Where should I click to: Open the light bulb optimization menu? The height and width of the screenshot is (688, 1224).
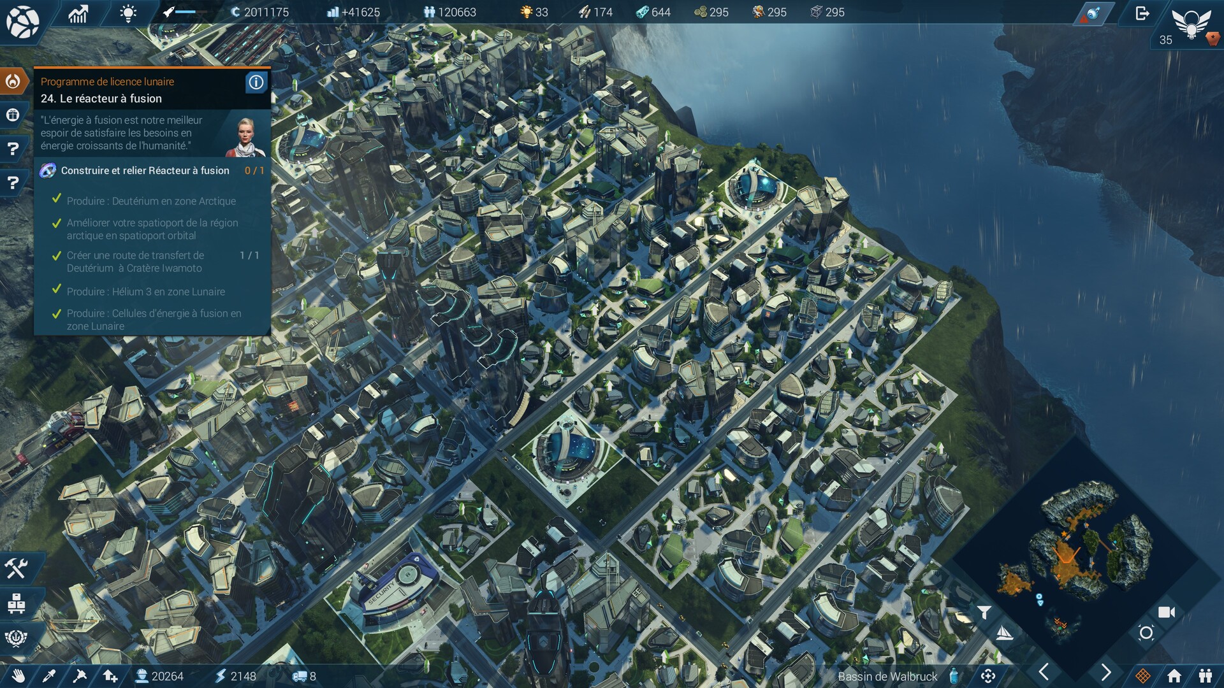click(x=128, y=13)
